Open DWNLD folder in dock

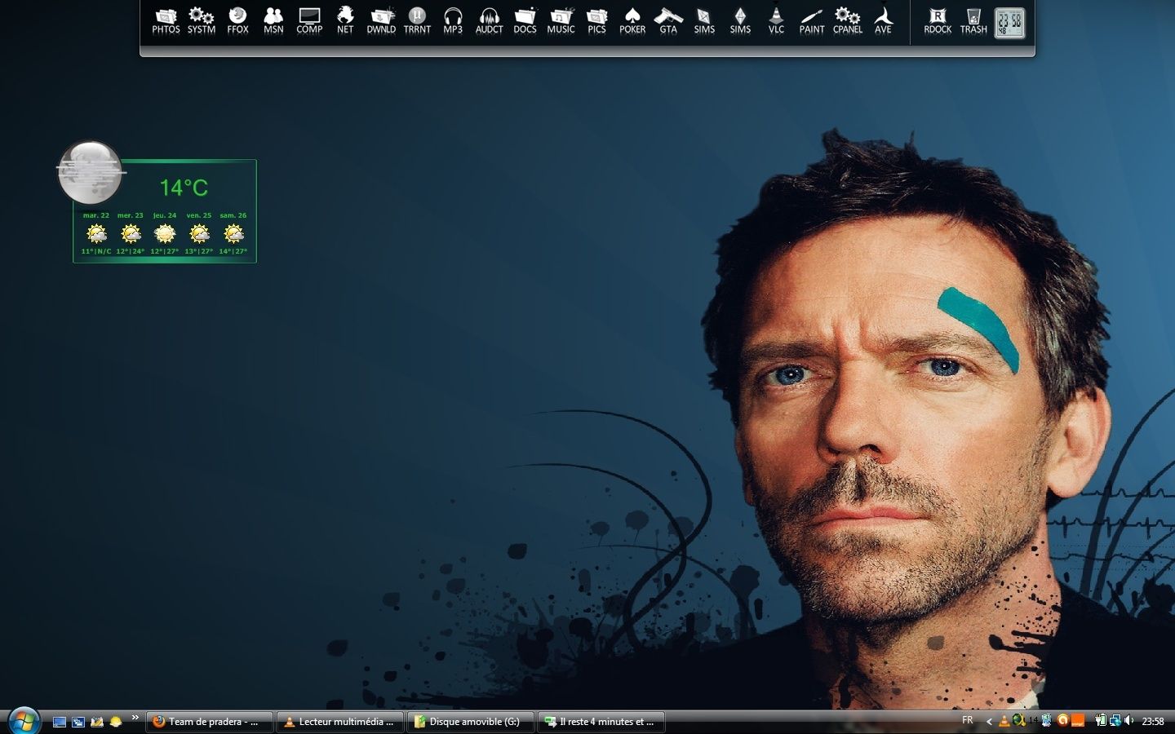point(381,20)
